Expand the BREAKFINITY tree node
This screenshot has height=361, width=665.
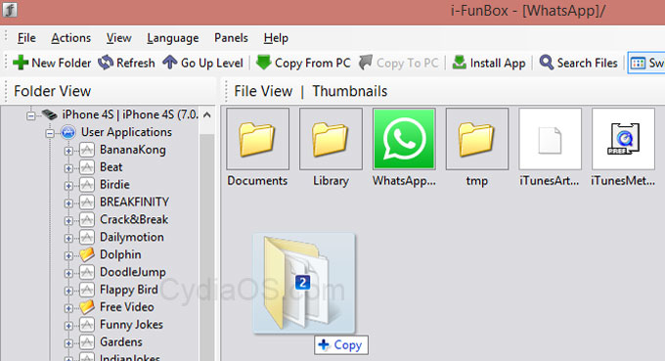pos(68,203)
